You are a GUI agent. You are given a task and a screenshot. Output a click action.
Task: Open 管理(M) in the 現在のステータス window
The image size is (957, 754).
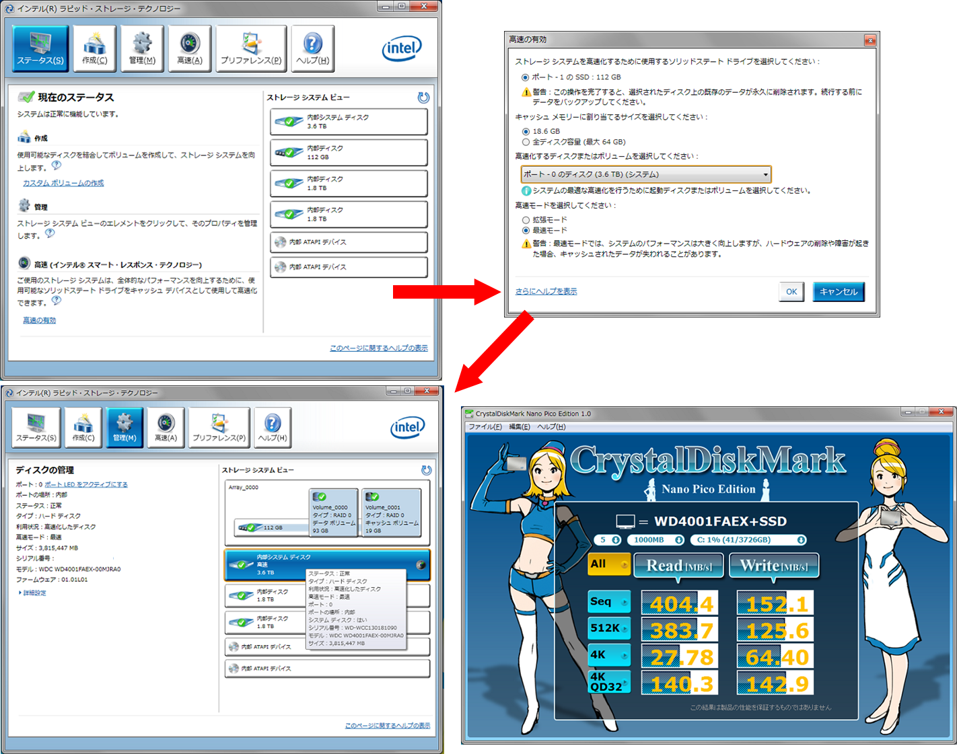(x=142, y=48)
